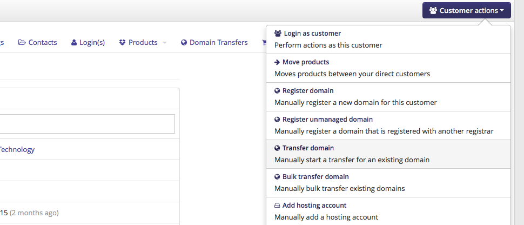The height and width of the screenshot is (225, 524).
Task: Click the "Perform actions as this customer" description
Action: click(328, 45)
